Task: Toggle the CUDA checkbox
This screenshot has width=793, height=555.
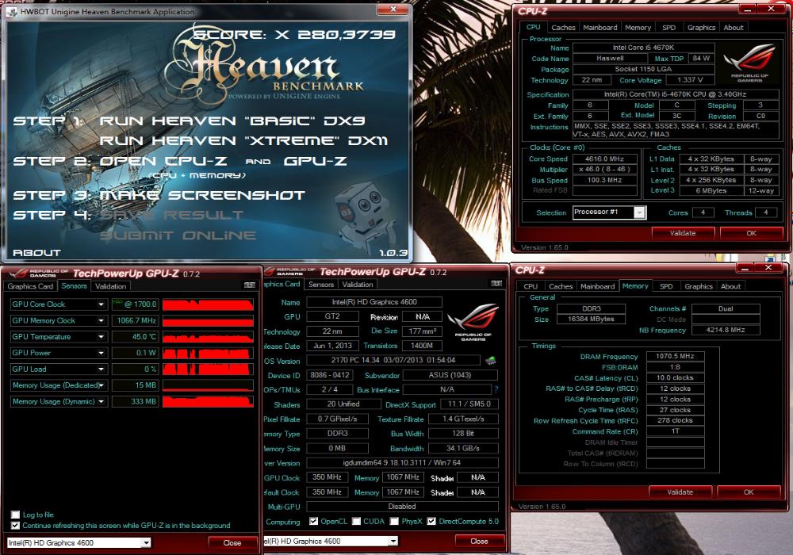Action: coord(357,521)
